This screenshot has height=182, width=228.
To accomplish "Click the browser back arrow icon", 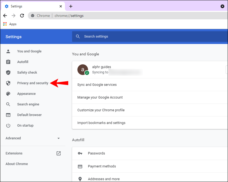I will 5,15.
